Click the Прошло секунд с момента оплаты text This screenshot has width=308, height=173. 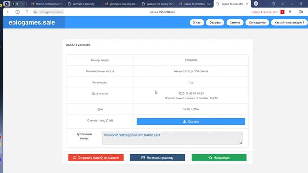click(x=191, y=98)
